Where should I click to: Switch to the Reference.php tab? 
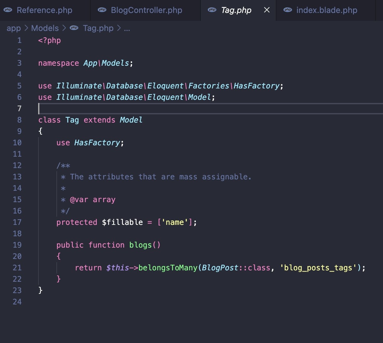[x=44, y=10]
